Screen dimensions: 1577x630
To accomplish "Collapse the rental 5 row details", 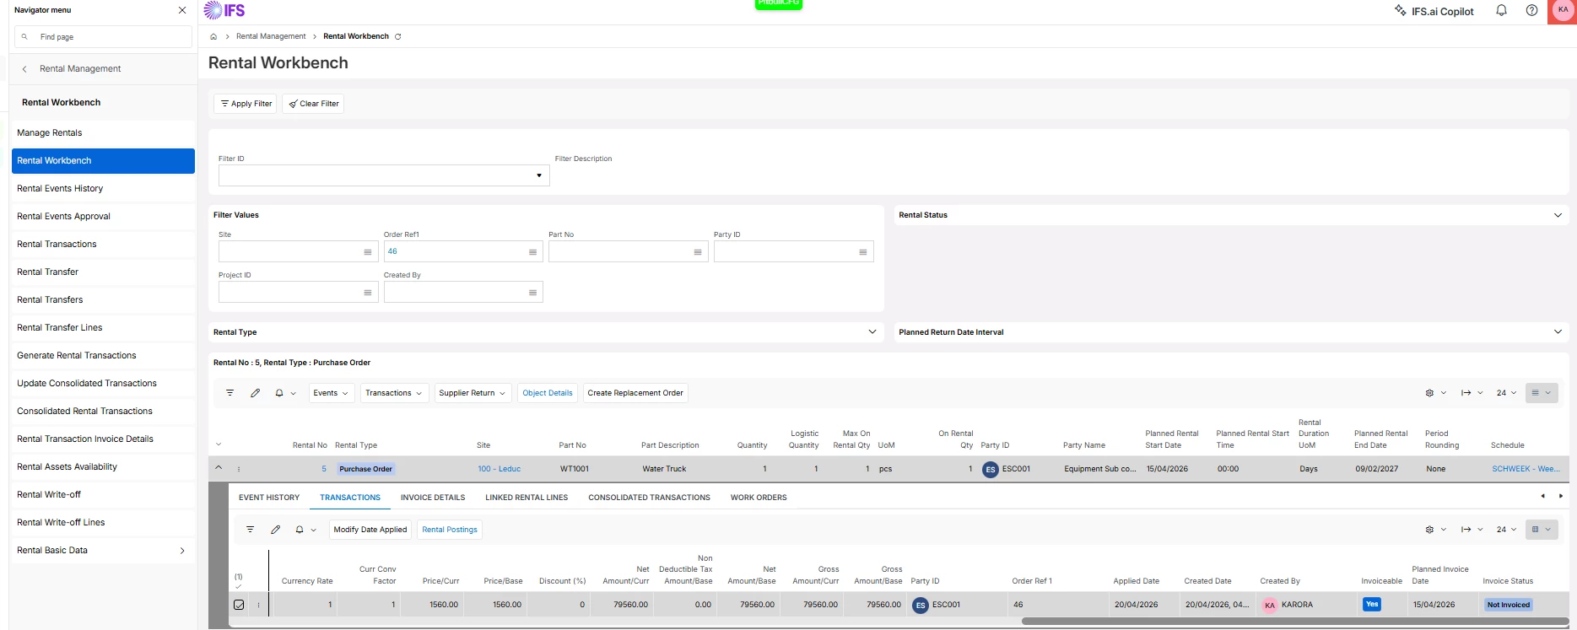I will (219, 468).
